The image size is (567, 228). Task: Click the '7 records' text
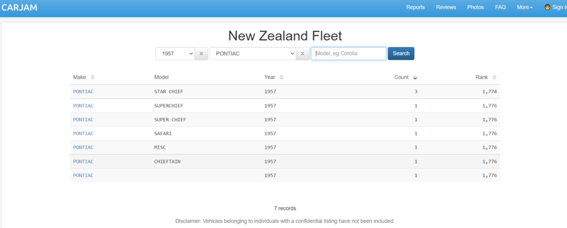pyautogui.click(x=285, y=209)
